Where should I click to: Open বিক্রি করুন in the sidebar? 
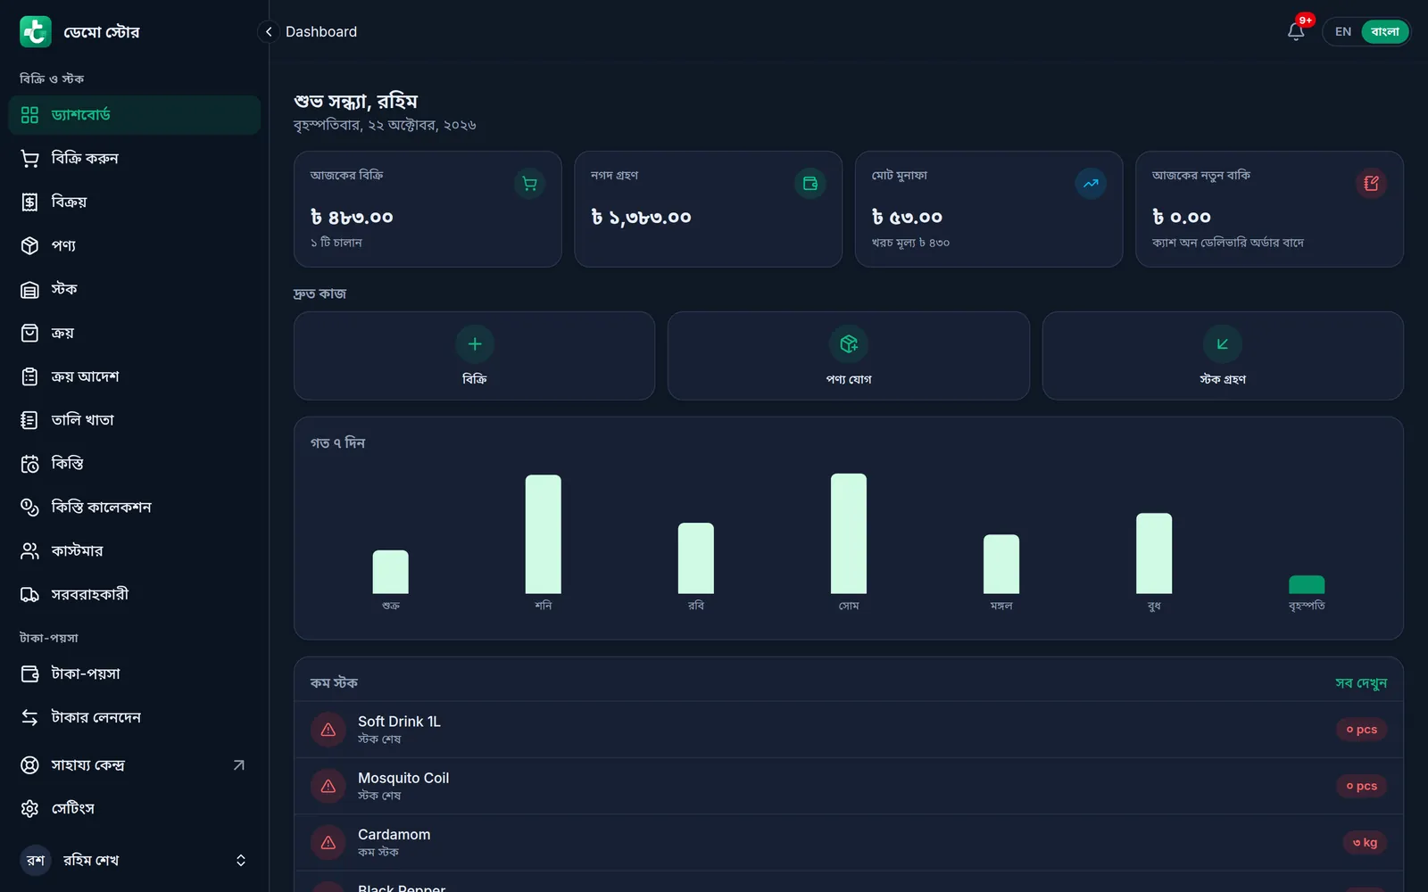135,159
